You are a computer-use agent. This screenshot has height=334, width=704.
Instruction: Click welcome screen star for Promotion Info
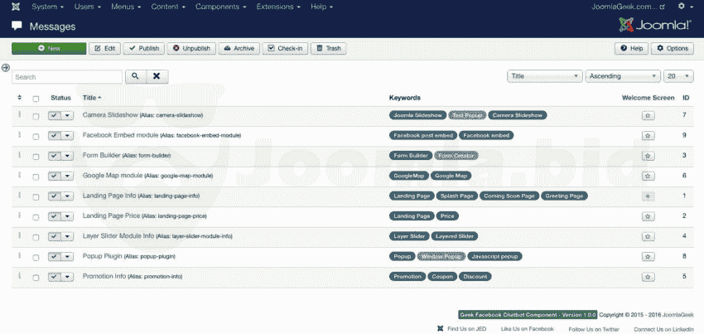coord(647,277)
